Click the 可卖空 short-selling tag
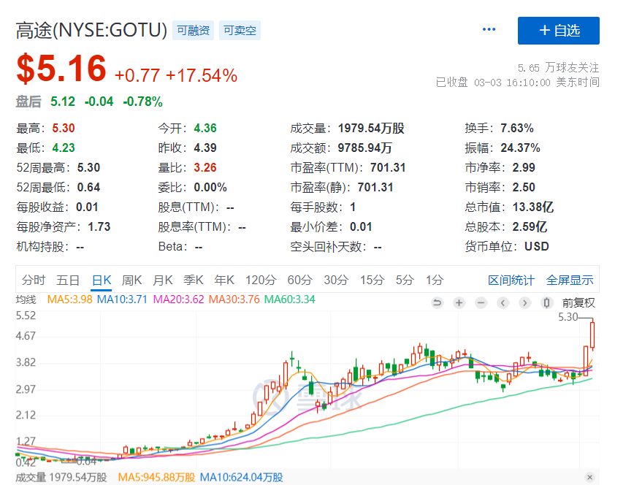This screenshot has width=634, height=485. (239, 31)
